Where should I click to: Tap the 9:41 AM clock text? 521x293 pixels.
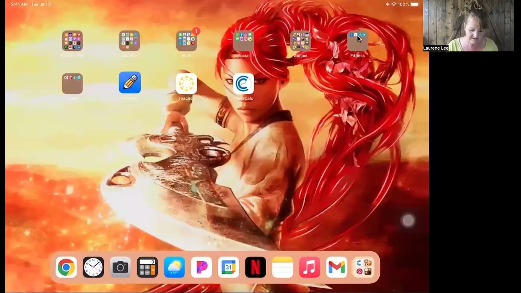(19, 4)
